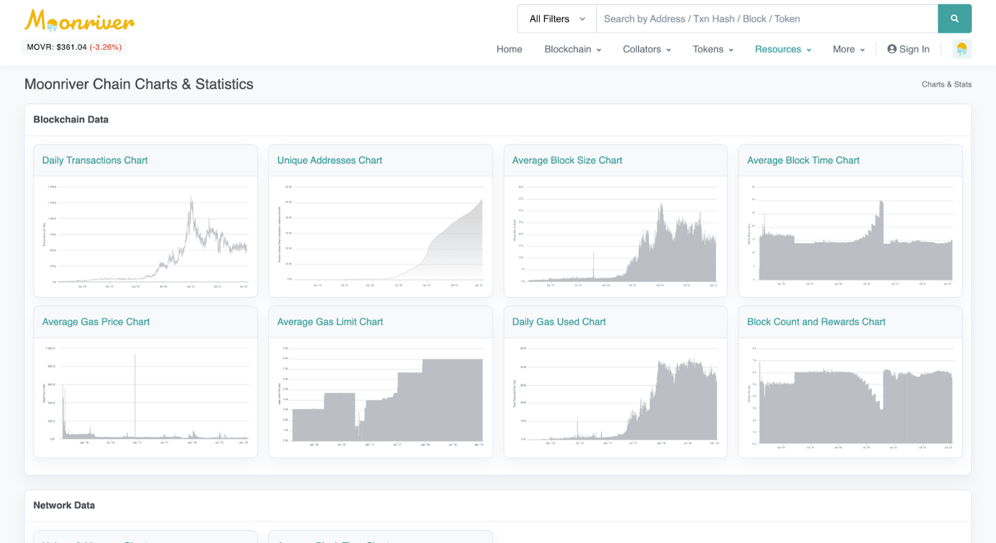
Task: Click the Daily Gas Used chart thumbnail
Action: (615, 397)
